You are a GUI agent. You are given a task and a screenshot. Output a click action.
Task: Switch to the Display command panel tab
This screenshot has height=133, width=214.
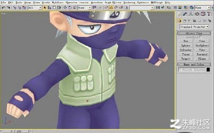click(x=203, y=14)
